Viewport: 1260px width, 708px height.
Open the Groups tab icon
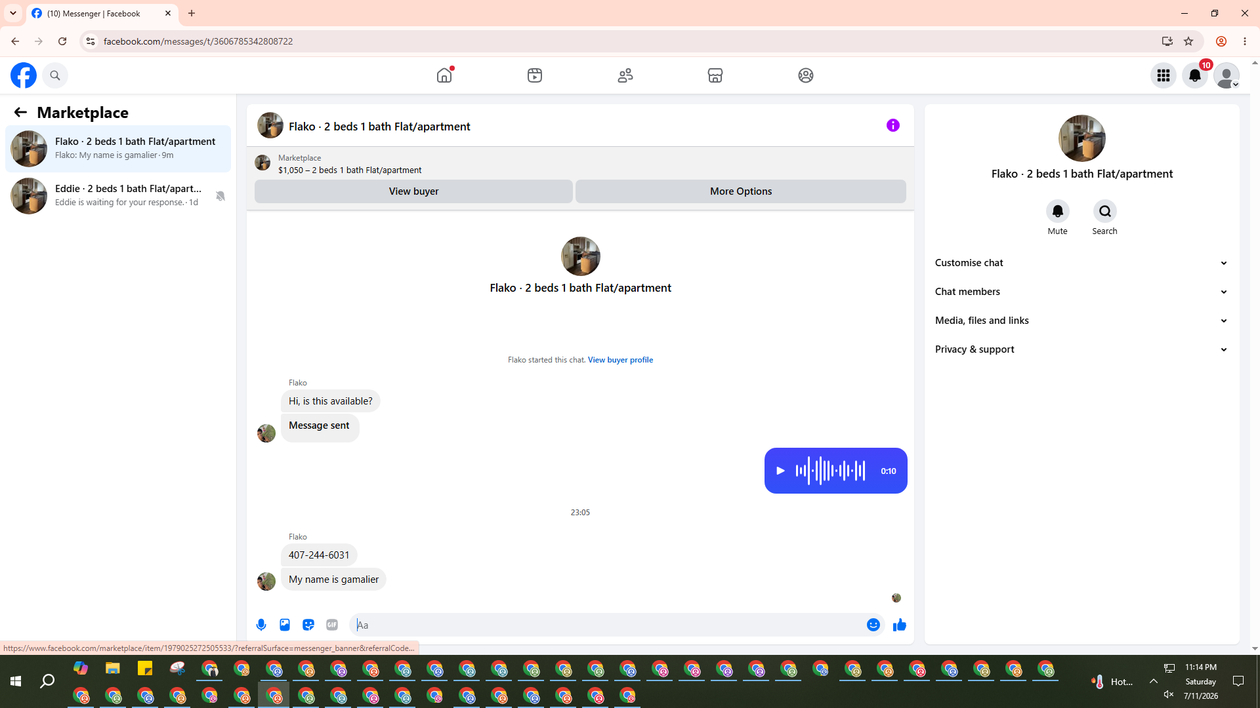[x=806, y=75]
